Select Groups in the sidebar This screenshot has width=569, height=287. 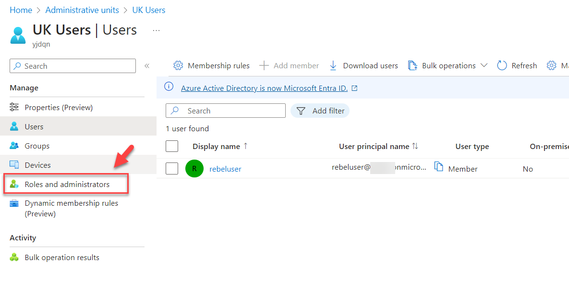click(37, 145)
